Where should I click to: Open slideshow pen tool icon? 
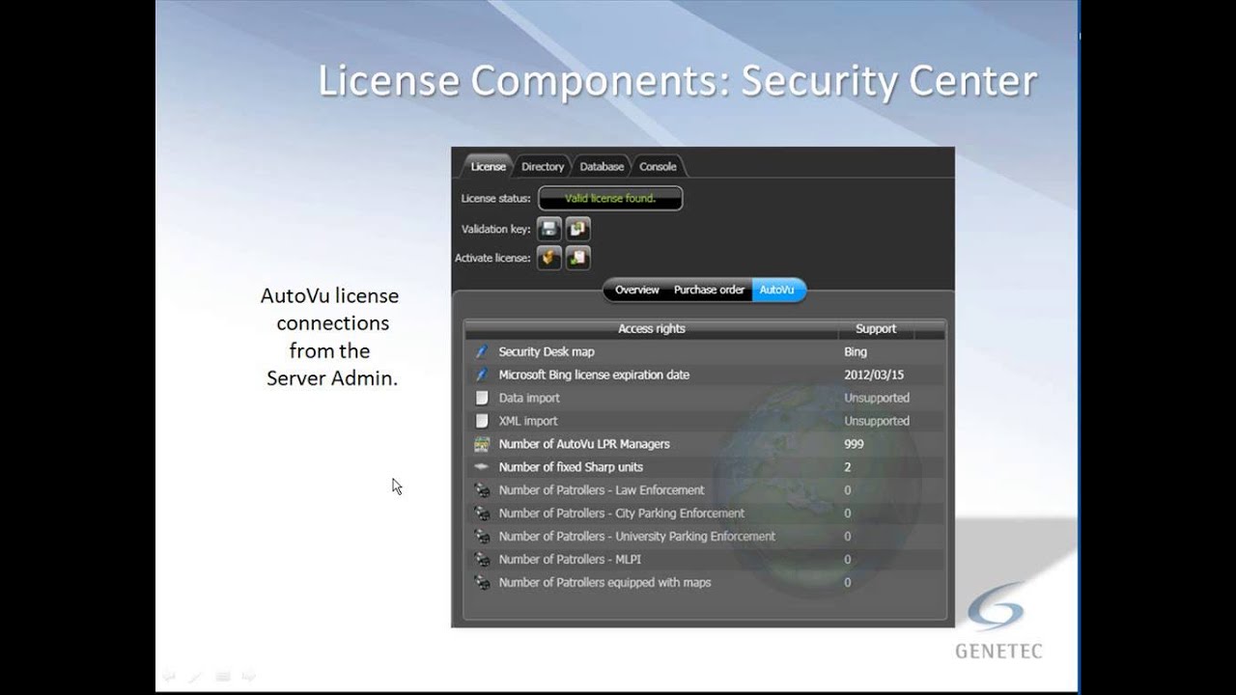pos(195,677)
